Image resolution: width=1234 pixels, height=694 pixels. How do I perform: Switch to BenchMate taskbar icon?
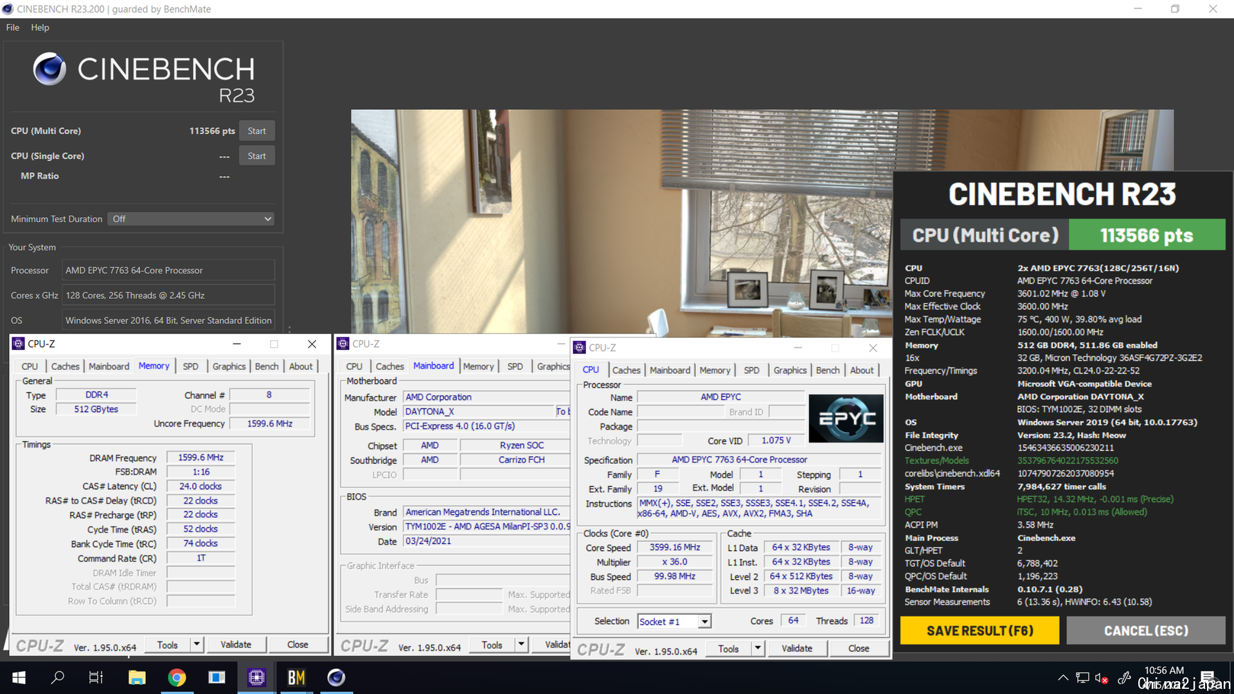(x=296, y=677)
